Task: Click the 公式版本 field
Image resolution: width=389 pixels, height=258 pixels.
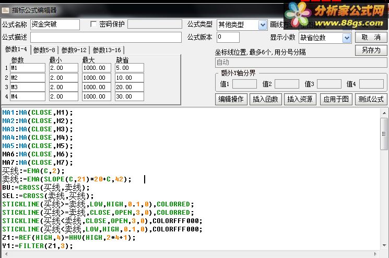Action: pos(228,37)
